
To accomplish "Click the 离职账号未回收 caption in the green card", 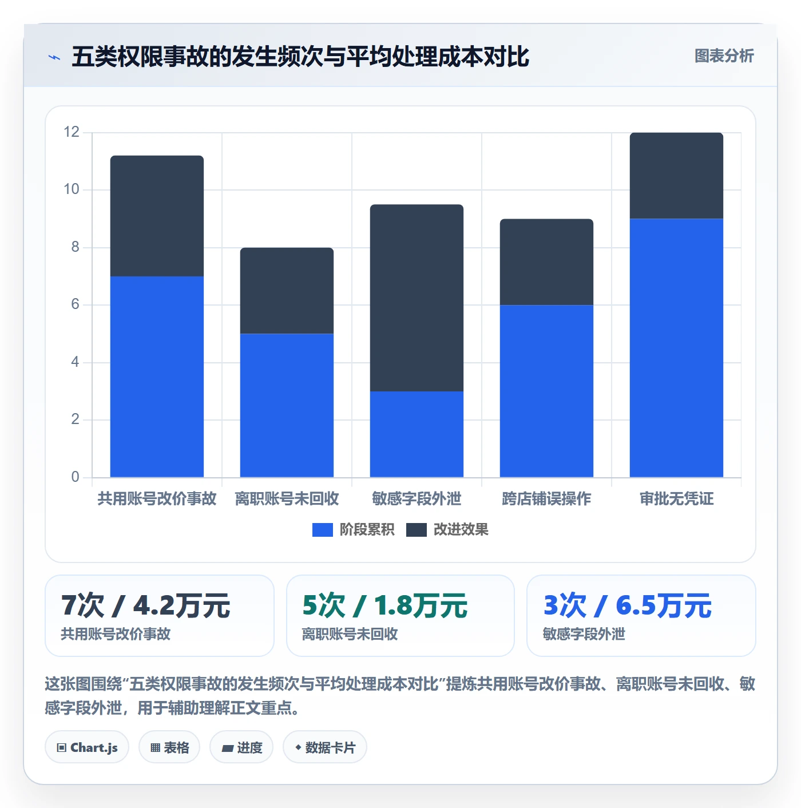I will pos(350,634).
